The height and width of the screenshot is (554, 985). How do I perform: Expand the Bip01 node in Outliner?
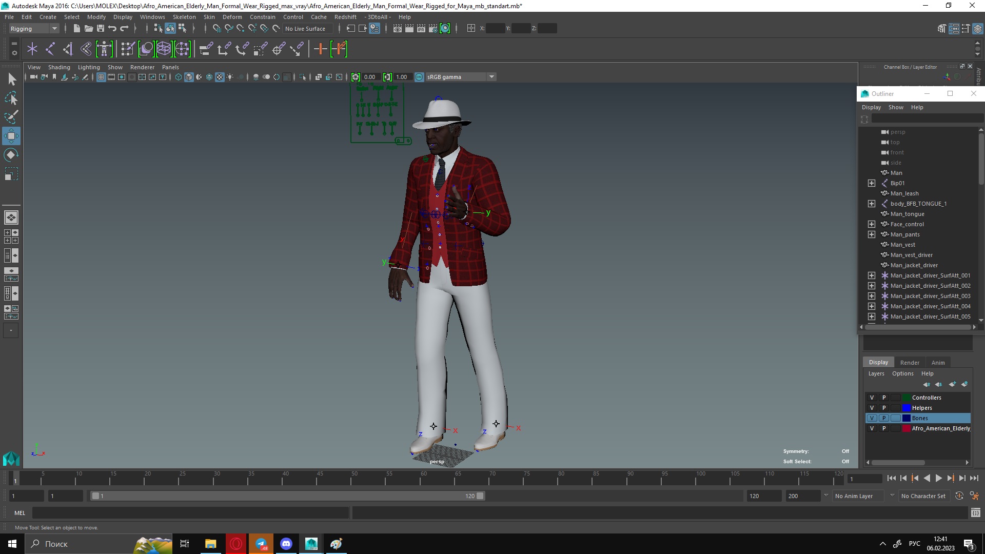click(872, 183)
